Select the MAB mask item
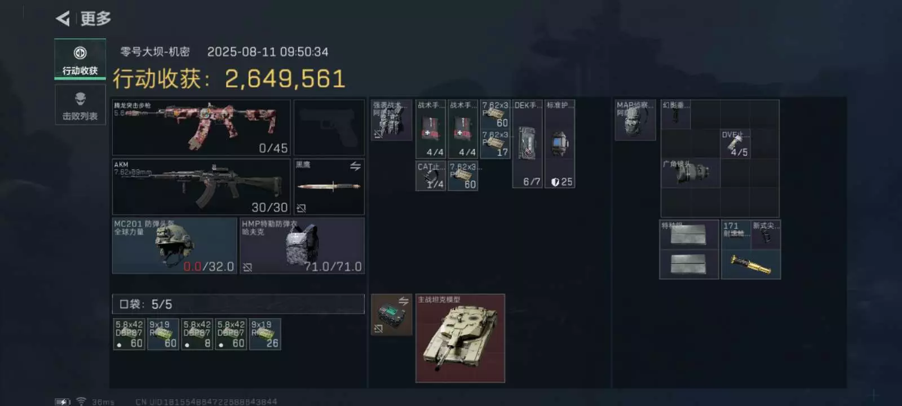This screenshot has width=902, height=406. pos(635,120)
